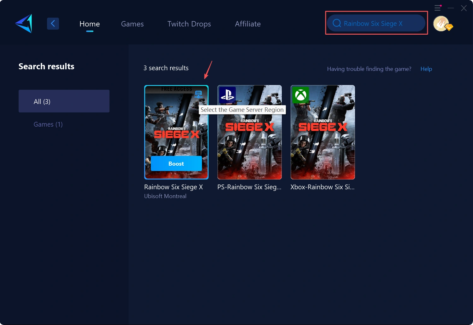The height and width of the screenshot is (325, 473).
Task: Open the user profile avatar
Action: (441, 24)
